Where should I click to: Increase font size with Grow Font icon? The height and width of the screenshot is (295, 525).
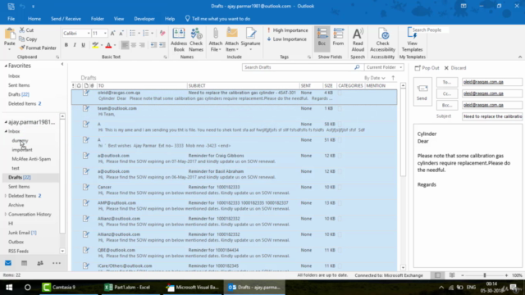click(x=113, y=33)
